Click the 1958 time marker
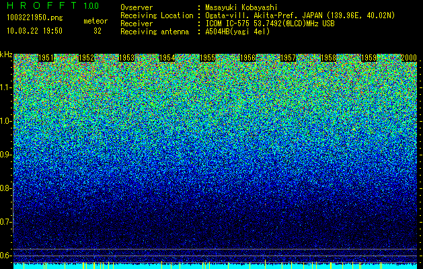Image resolution: width=423 pixels, height=269 pixels. 328,58
